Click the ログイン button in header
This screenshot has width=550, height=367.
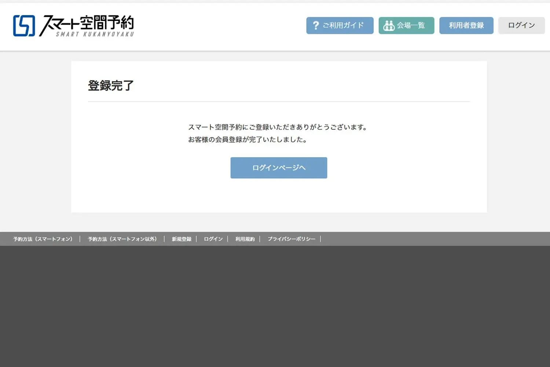(521, 25)
